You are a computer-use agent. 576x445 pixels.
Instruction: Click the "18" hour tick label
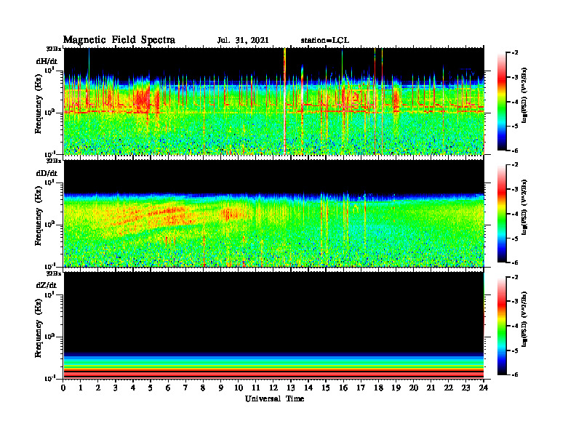pyautogui.click(x=378, y=388)
